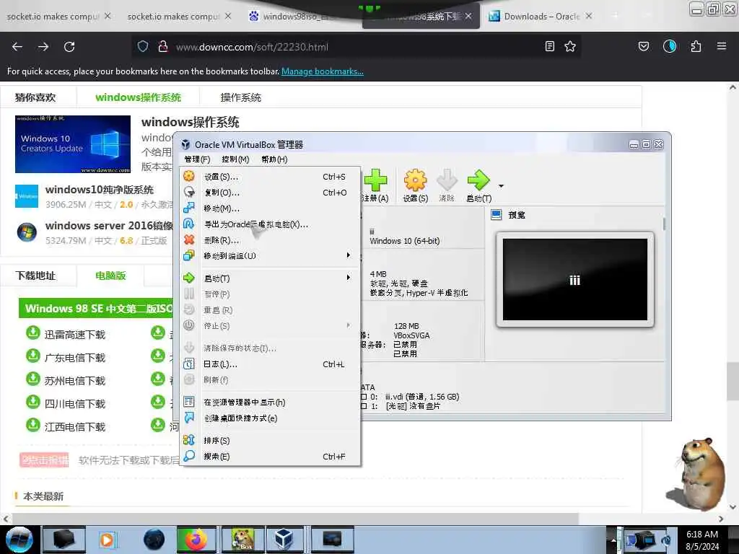Viewport: 739px width, 554px height.
Task: Click the green start arrow icon in menu
Action: 189,278
